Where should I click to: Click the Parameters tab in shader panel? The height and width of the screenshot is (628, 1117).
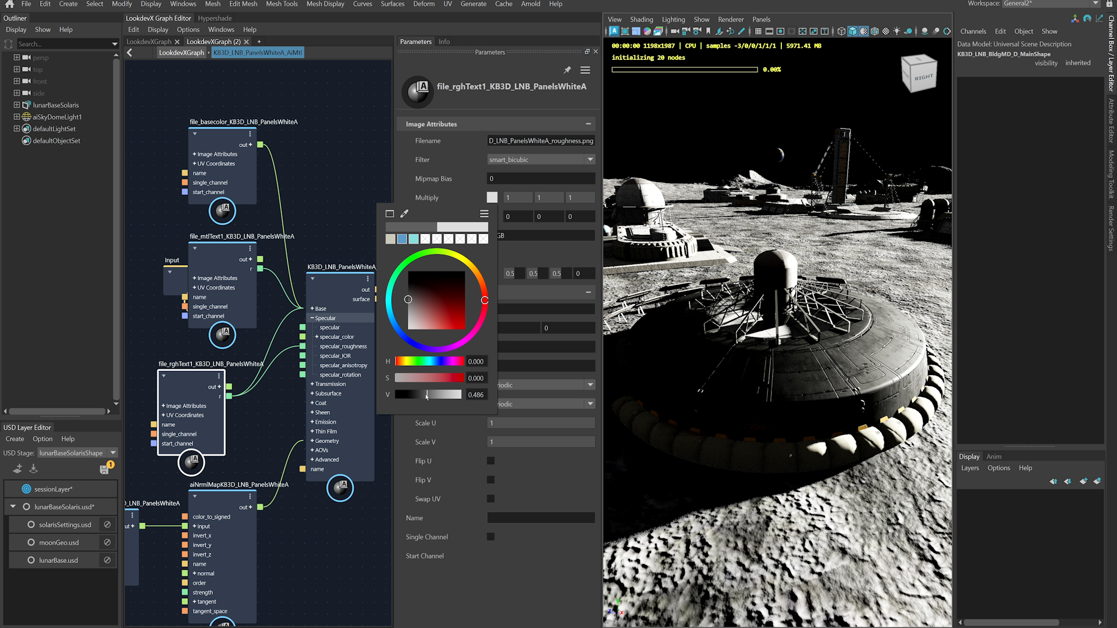[414, 41]
